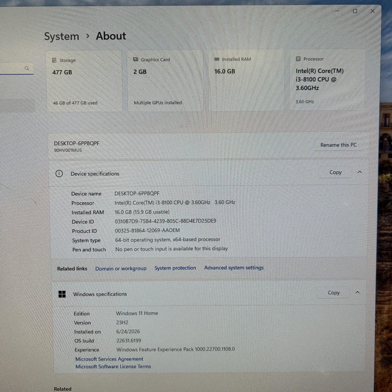
Task: Click 'Multiple GPUs installed' text
Action: [158, 103]
